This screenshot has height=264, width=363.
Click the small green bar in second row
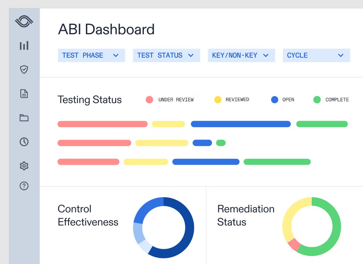pyautogui.click(x=221, y=143)
